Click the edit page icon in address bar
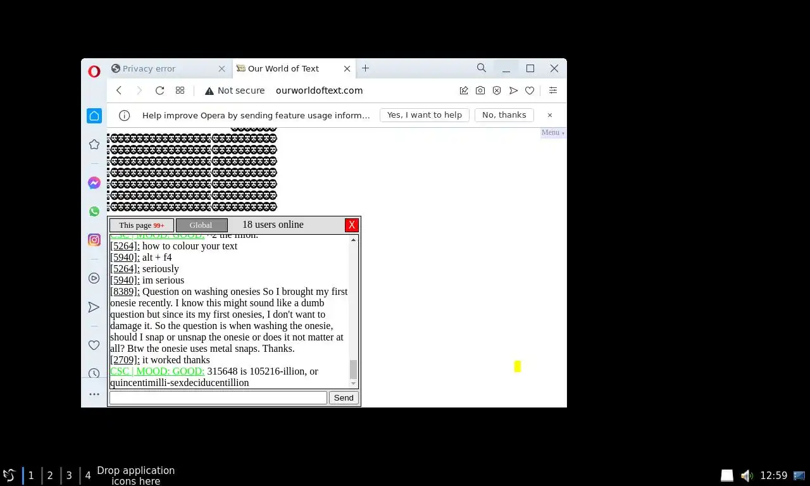Image resolution: width=810 pixels, height=486 pixels. tap(464, 90)
